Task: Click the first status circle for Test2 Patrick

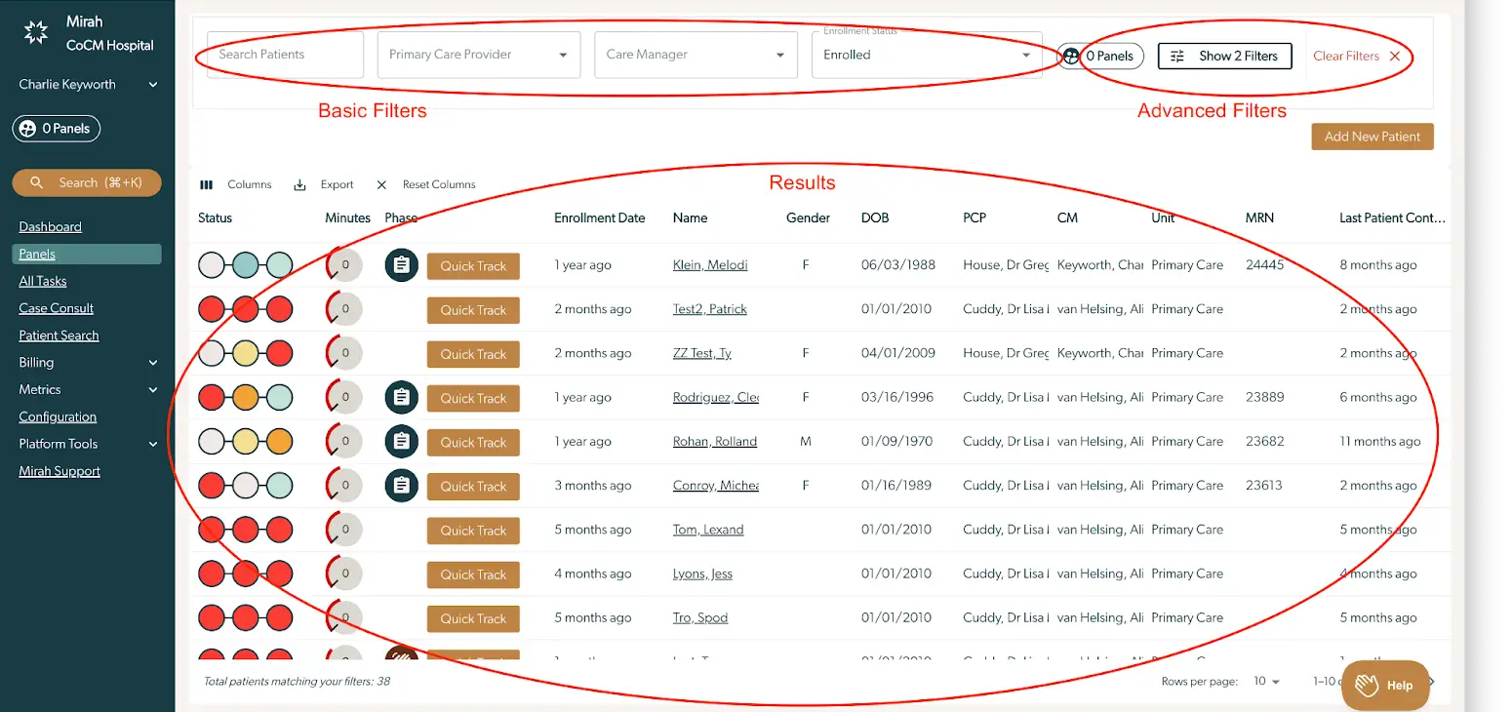Action: click(x=213, y=309)
